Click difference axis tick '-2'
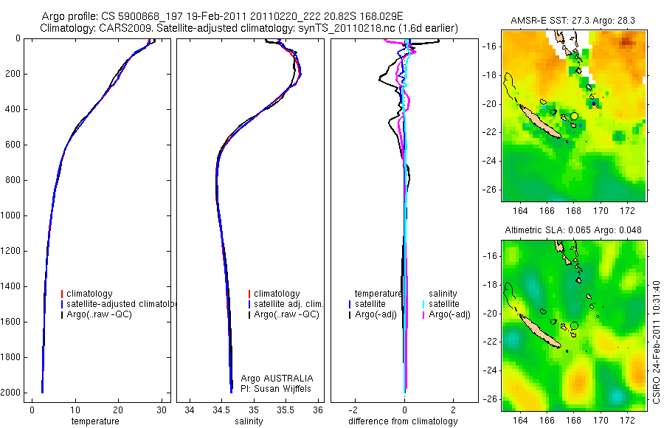The width and height of the screenshot is (664, 428). click(x=353, y=410)
